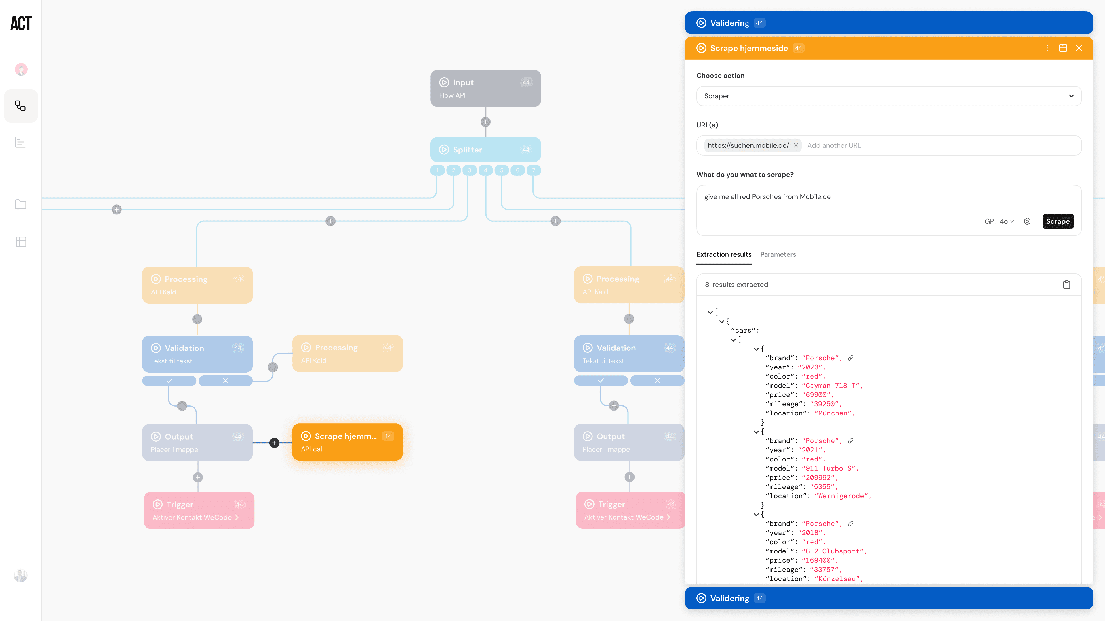Click checkmark branch under left Validation node
This screenshot has height=621, width=1105.
click(169, 381)
